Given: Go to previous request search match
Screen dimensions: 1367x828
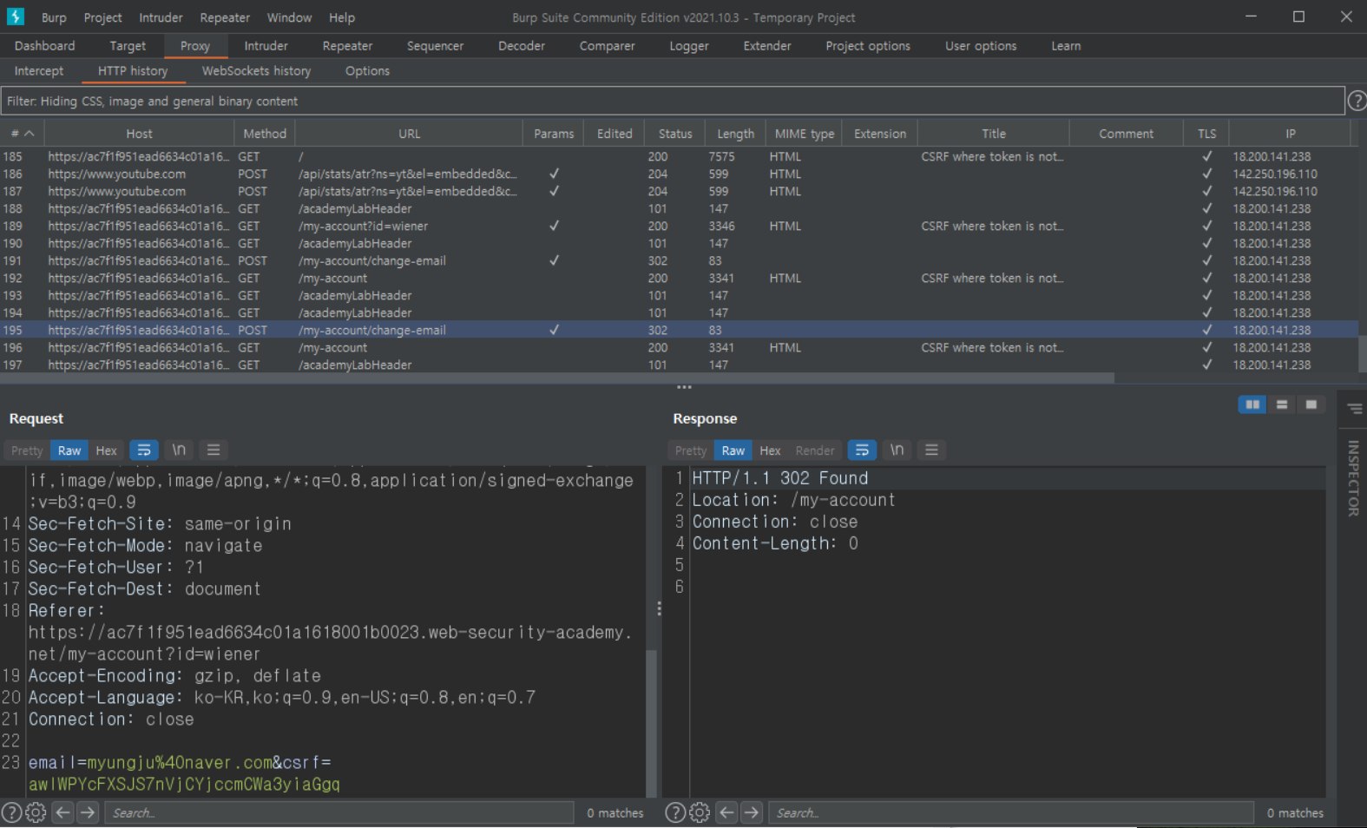Looking at the screenshot, I should (62, 813).
